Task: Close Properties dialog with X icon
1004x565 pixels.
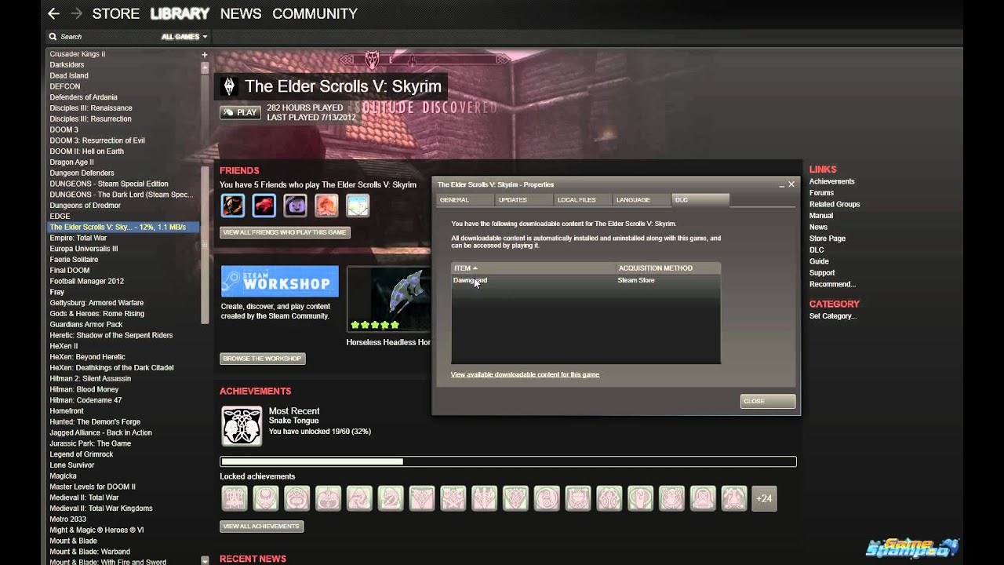Action: [x=791, y=184]
